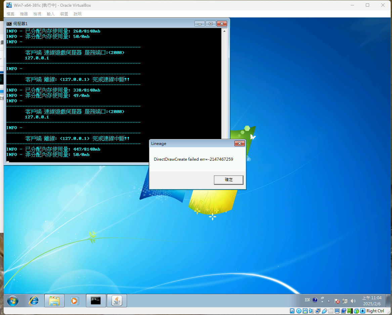Image resolution: width=392 pixels, height=315 pixels.
Task: Click VirtualBox network adapter indicator
Action: point(318,311)
